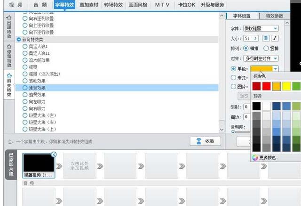Remove the black screen video clip
The image size is (301, 206).
coord(54,155)
